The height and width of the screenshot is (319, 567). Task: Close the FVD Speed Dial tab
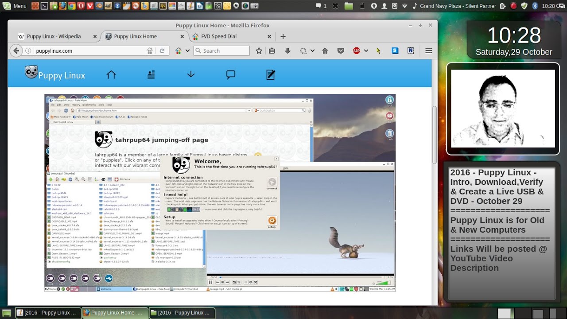pyautogui.click(x=269, y=36)
